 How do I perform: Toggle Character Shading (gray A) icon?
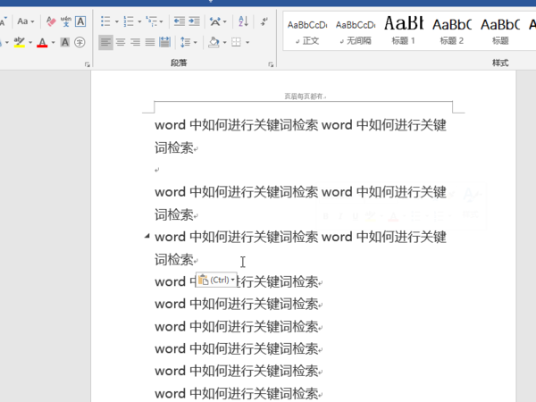point(65,42)
